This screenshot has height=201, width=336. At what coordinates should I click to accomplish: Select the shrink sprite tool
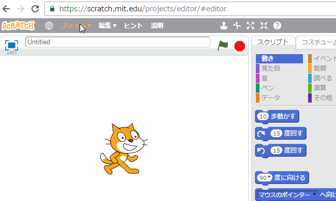[264, 26]
